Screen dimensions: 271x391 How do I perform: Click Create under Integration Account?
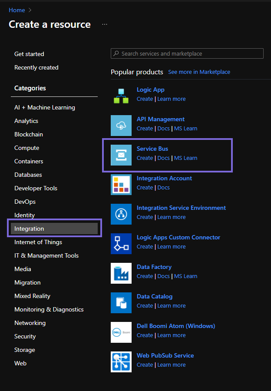(x=145, y=188)
